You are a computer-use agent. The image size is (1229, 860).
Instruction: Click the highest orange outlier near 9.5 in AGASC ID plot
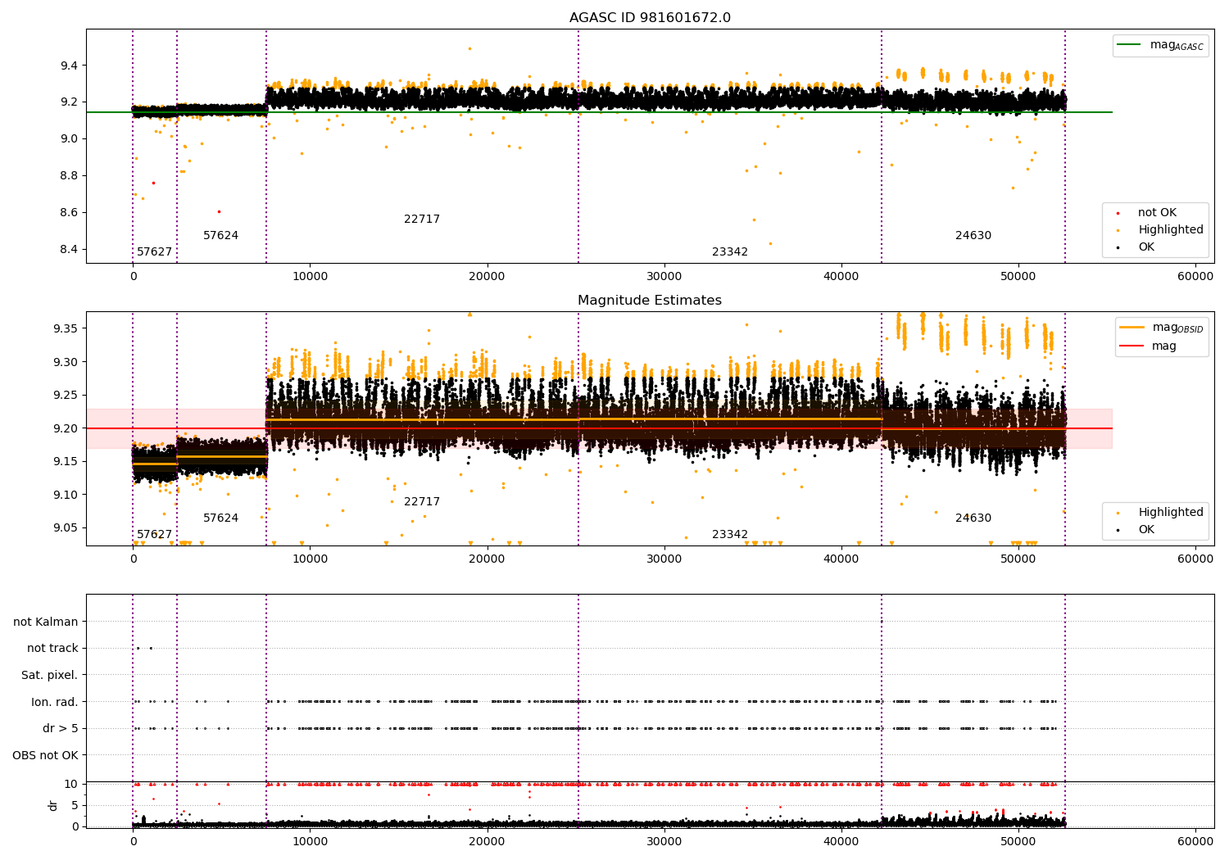tap(469, 48)
